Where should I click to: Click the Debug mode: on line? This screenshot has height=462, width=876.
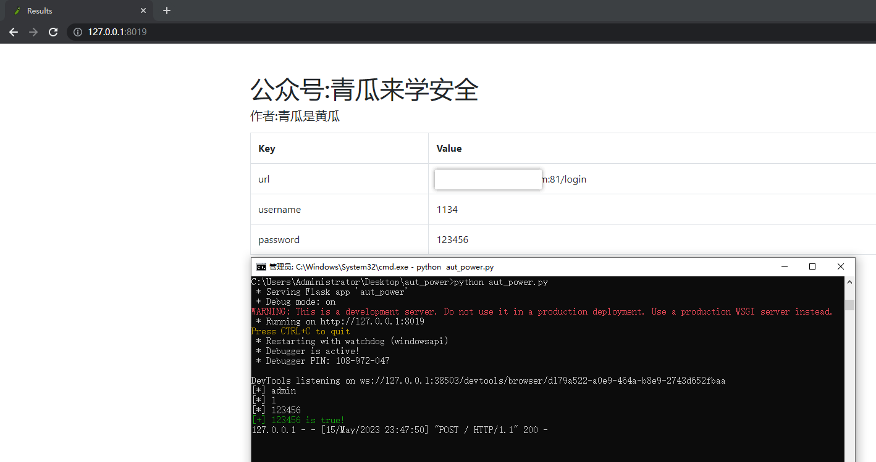pyautogui.click(x=296, y=302)
